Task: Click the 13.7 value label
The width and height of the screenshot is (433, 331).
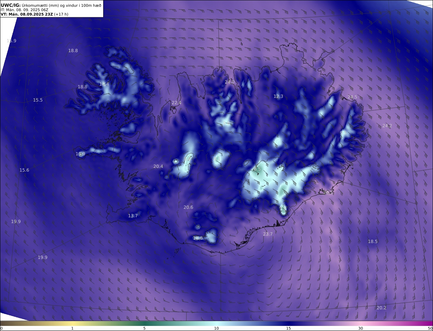Action: [133, 216]
